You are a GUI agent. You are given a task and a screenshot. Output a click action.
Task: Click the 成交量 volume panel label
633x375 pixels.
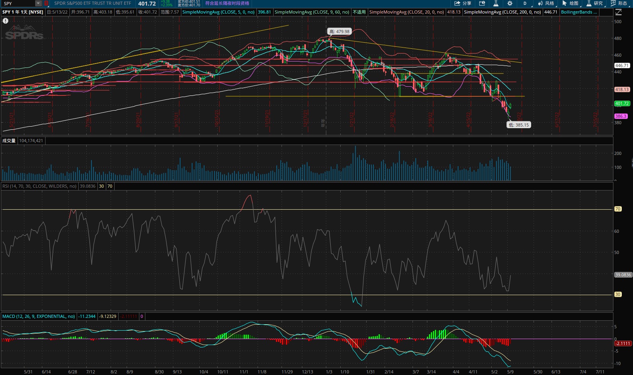(9, 141)
